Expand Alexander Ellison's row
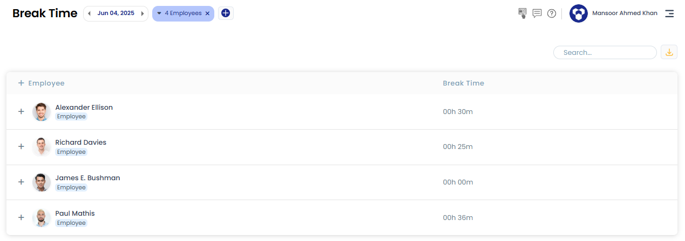The width and height of the screenshot is (685, 241). point(21,111)
